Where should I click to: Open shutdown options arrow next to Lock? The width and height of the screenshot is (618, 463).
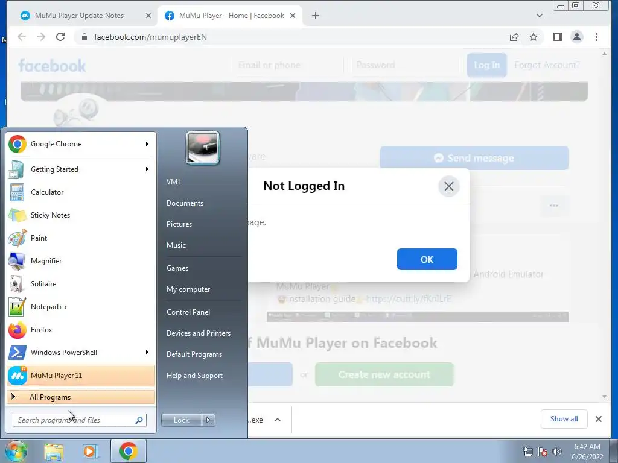tap(208, 420)
